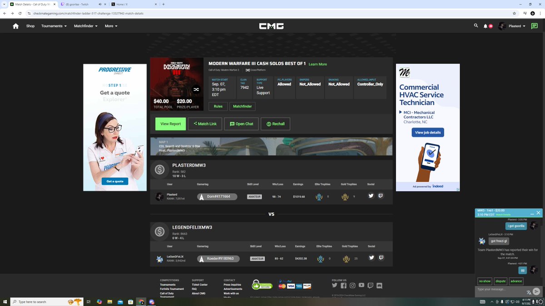Open LeGenDFeLiX's Twitter social icon
This screenshot has height=306, width=545.
(371, 258)
